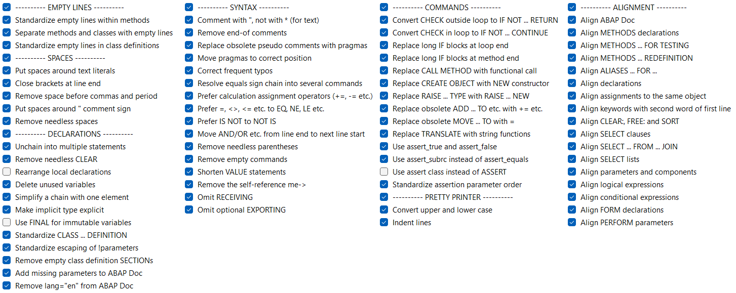
Task: Toggle the SYNTAX group checkbox
Action: [x=189, y=8]
